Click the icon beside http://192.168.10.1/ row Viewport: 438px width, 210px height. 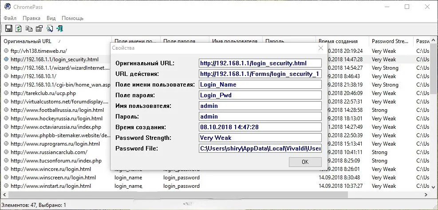(x=6, y=76)
